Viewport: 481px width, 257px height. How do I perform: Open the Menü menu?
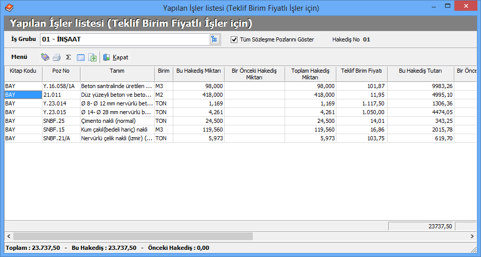pos(19,57)
